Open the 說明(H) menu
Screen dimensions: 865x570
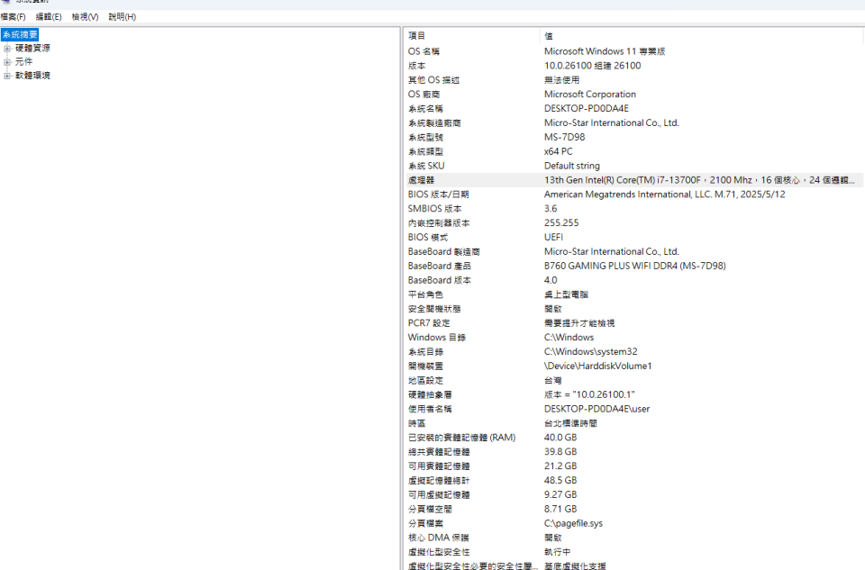point(122,17)
